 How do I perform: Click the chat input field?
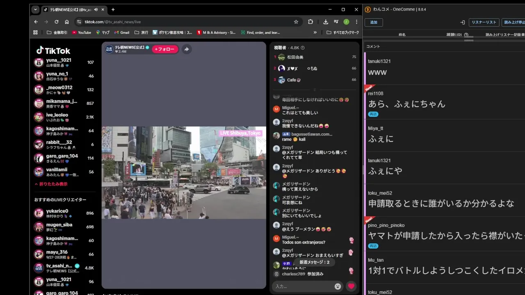303,286
